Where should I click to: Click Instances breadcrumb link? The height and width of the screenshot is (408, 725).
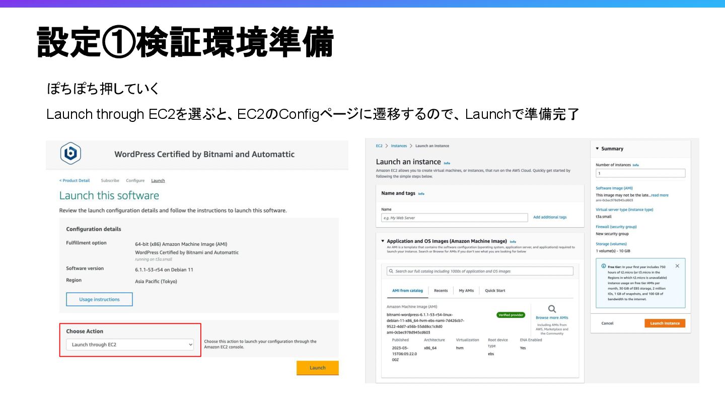[x=399, y=146]
